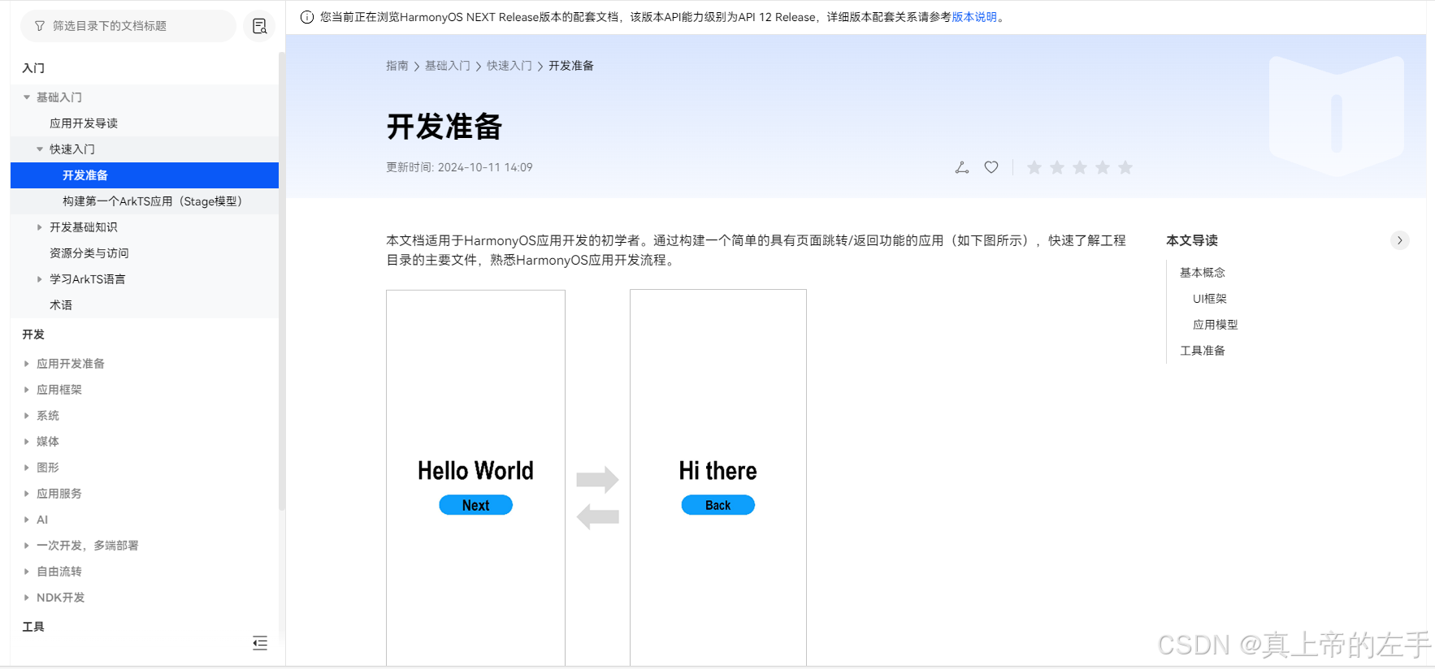
Task: Expand the 媒体 node
Action: [x=27, y=442]
